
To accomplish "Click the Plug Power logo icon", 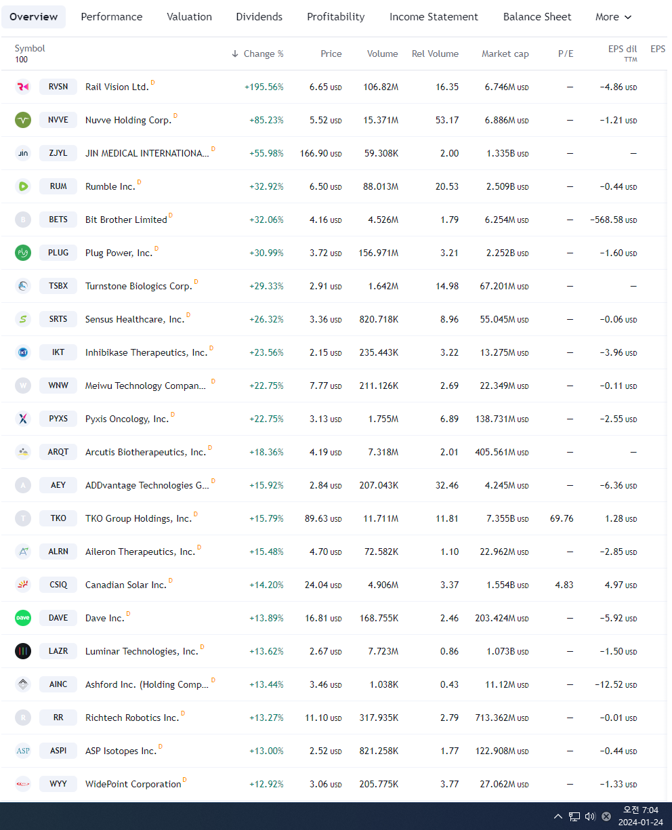I will click(23, 253).
